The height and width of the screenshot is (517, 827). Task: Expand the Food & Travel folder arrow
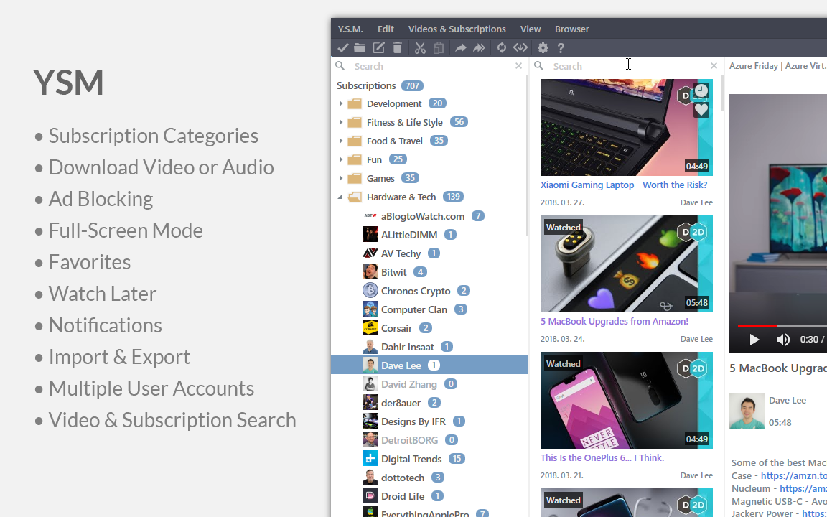[x=341, y=141]
